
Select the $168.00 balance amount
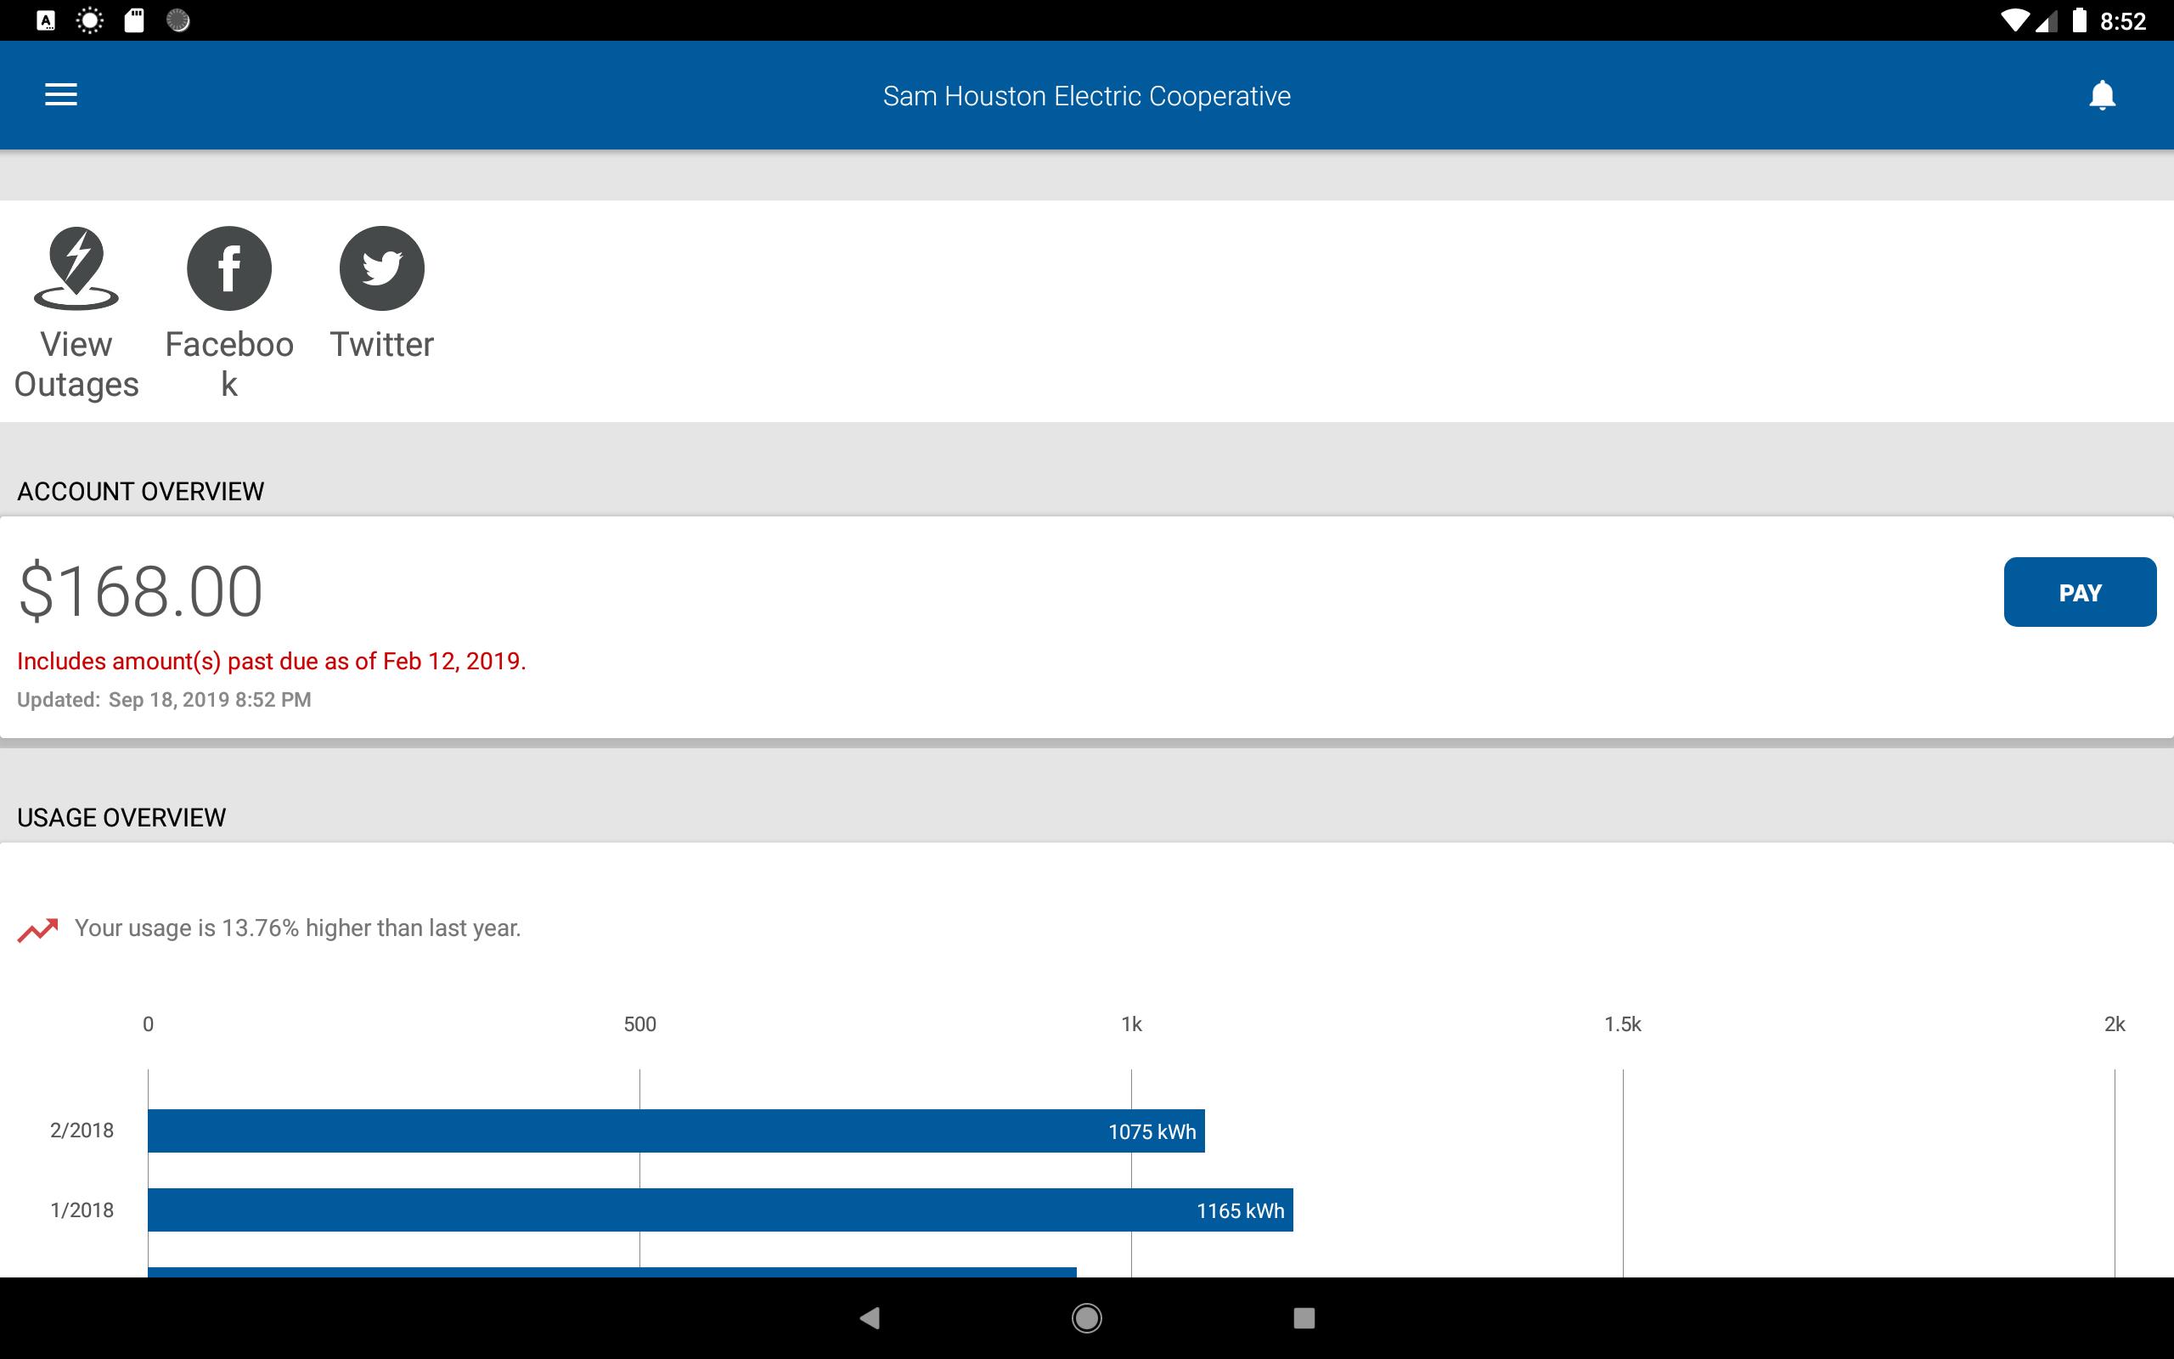pos(141,591)
